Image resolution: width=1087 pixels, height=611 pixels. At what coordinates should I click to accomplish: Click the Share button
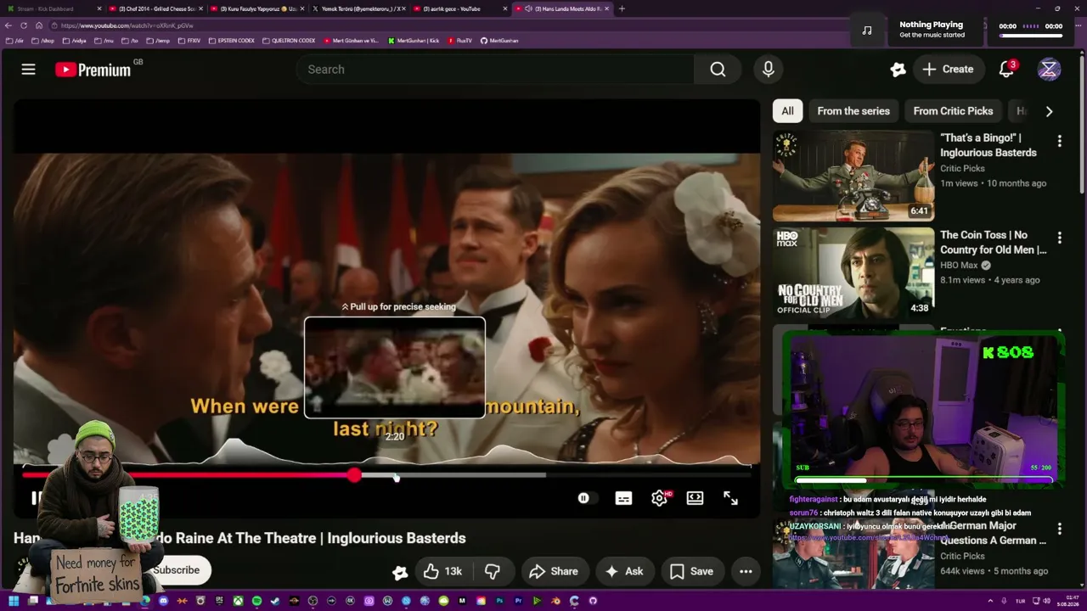[553, 571]
